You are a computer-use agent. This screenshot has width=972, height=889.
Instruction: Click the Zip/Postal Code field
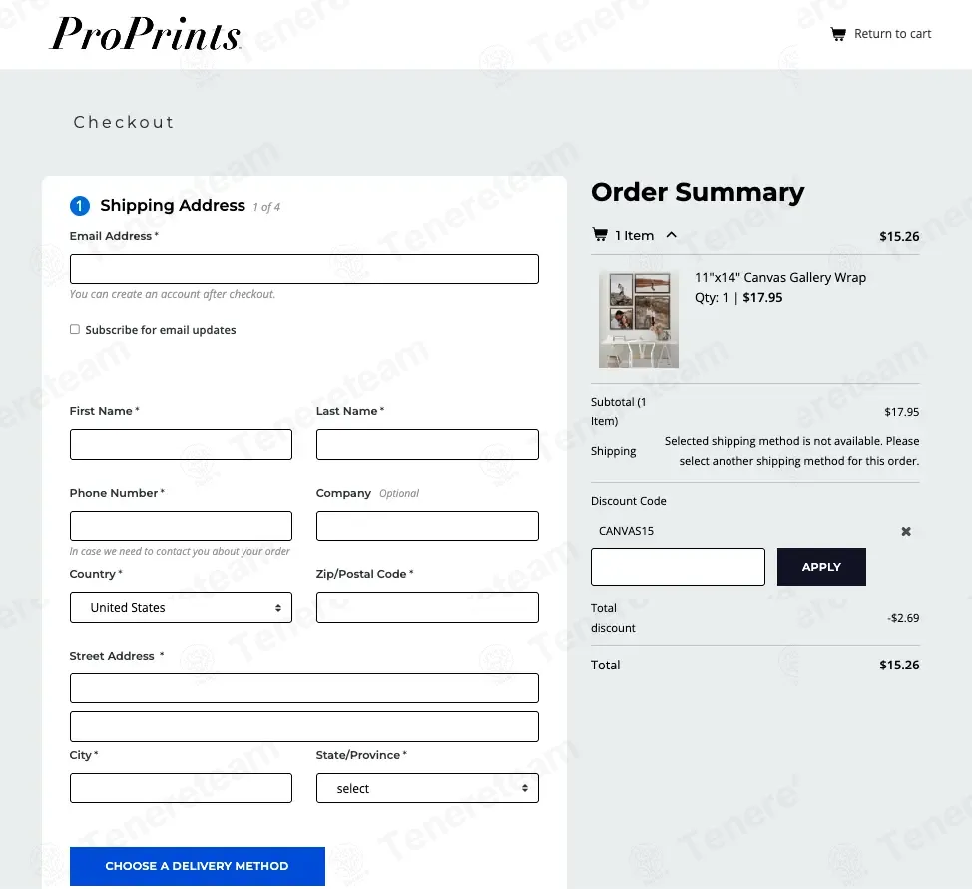click(x=427, y=607)
